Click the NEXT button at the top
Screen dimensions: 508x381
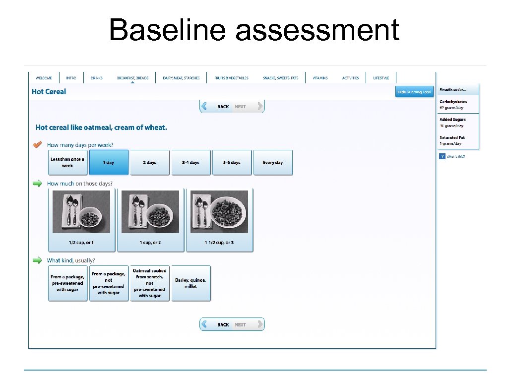240,106
